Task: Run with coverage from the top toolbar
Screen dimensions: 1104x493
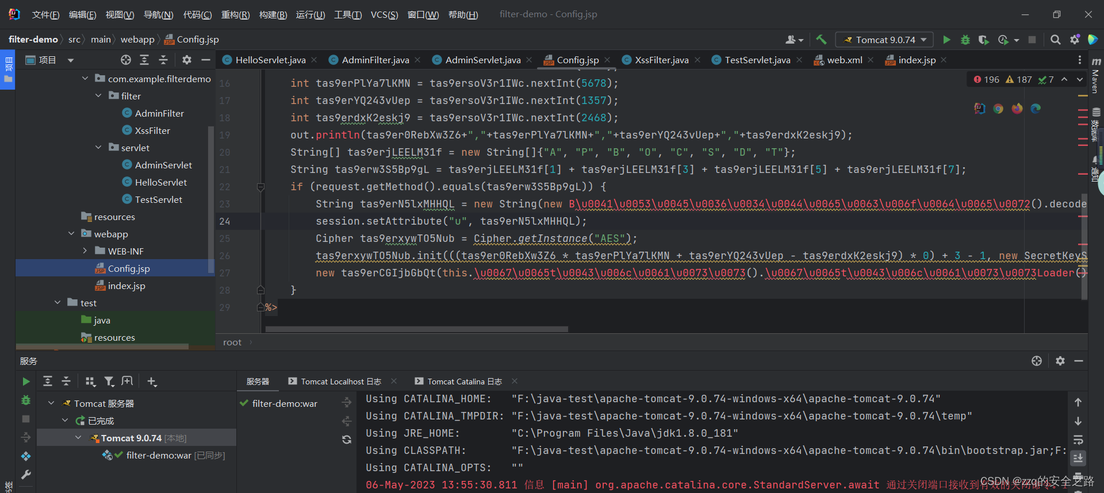Action: 984,40
